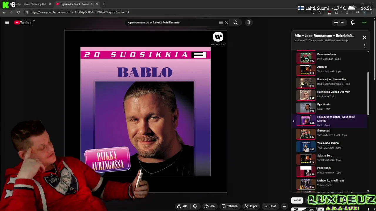The image size is (376, 211).
Task: Click the Mix – Jope Ruonansuu playlist title
Action: coord(324,36)
